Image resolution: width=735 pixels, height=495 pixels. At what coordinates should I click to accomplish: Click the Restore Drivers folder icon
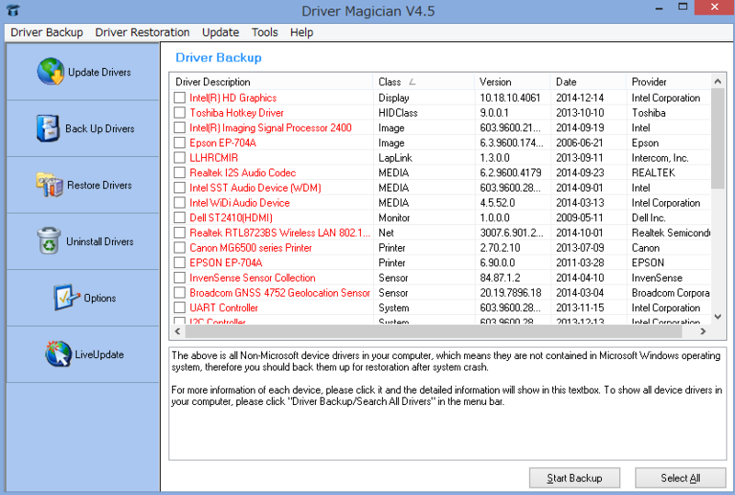50,185
